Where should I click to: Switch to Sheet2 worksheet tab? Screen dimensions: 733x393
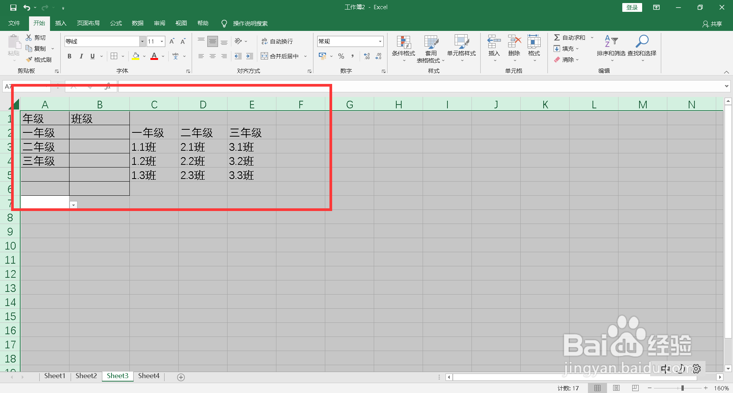(x=86, y=375)
